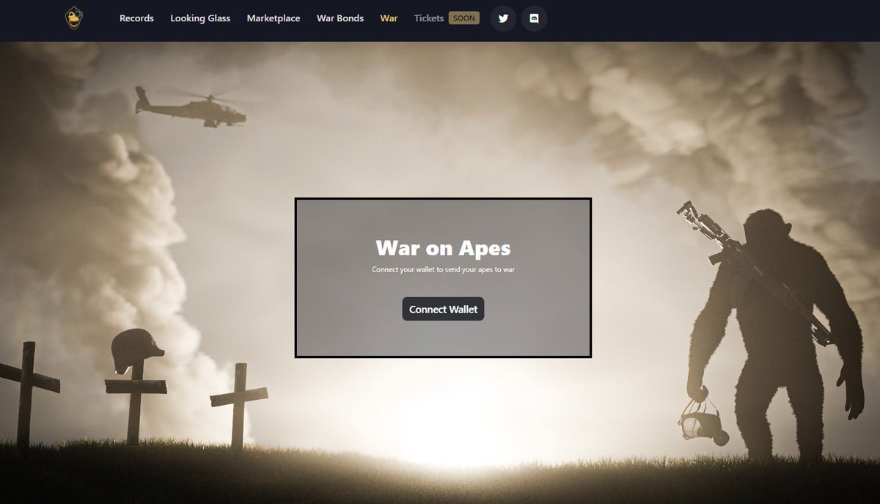Click the Discord chat bubble in the header
This screenshot has width=880, height=504.
pyautogui.click(x=535, y=18)
